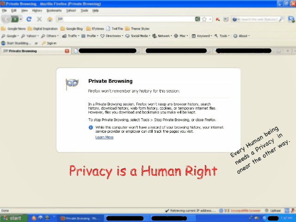Follow the Learn More link
The width and height of the screenshot is (296, 222).
click(105, 137)
